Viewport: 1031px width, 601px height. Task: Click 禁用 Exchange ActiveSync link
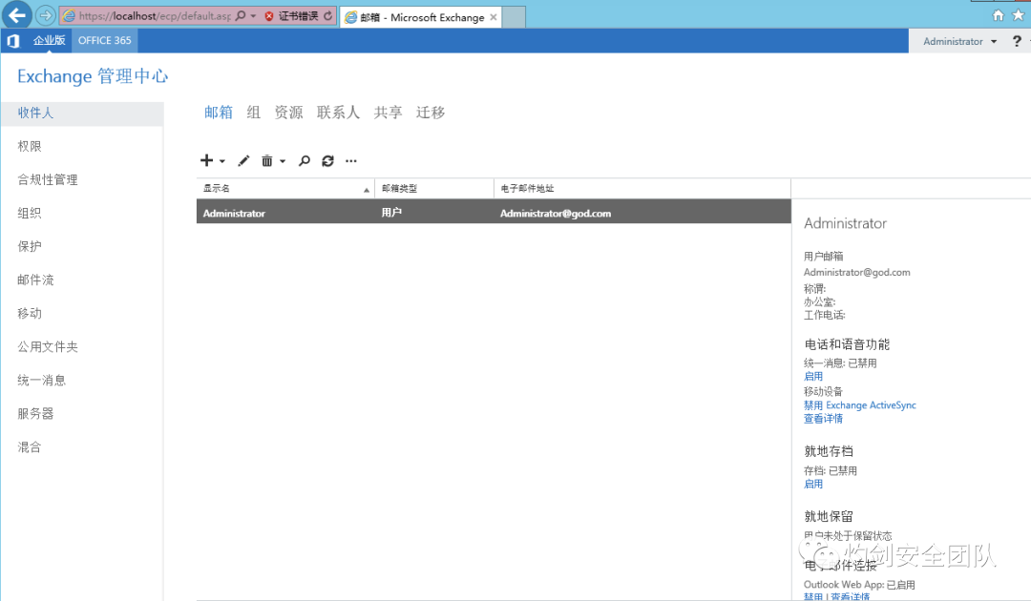[859, 405]
